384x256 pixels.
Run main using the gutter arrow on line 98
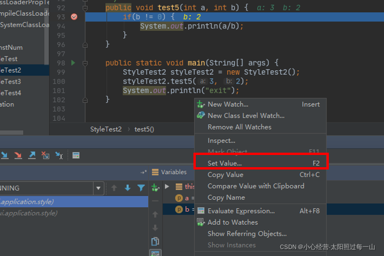pyautogui.click(x=73, y=63)
